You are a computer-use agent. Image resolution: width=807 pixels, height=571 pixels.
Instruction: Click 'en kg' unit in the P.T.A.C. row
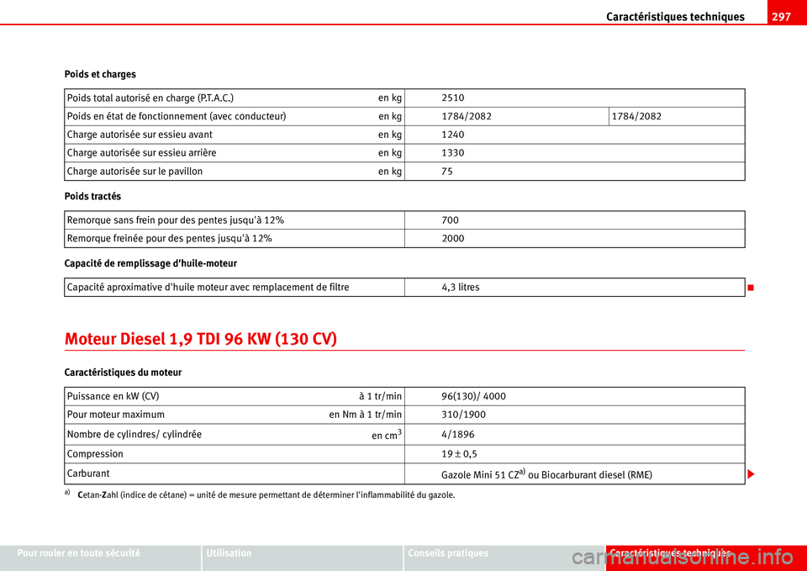(x=390, y=98)
